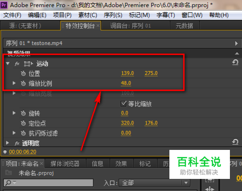Open the 帮助(H) menu
Image resolution: width=242 pixels, height=191 pixels.
[219, 15]
